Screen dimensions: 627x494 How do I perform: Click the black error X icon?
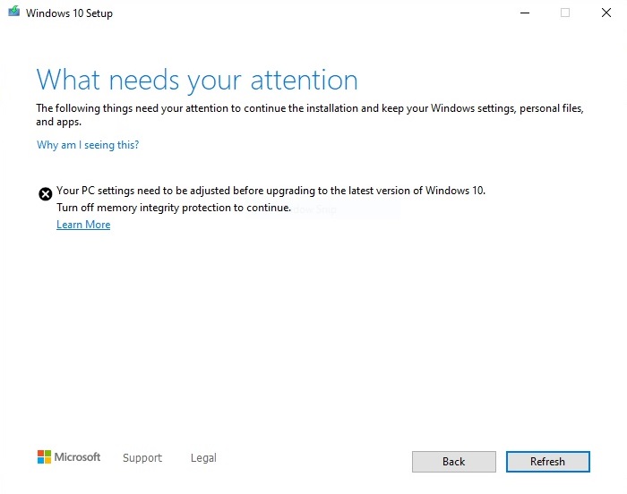46,194
